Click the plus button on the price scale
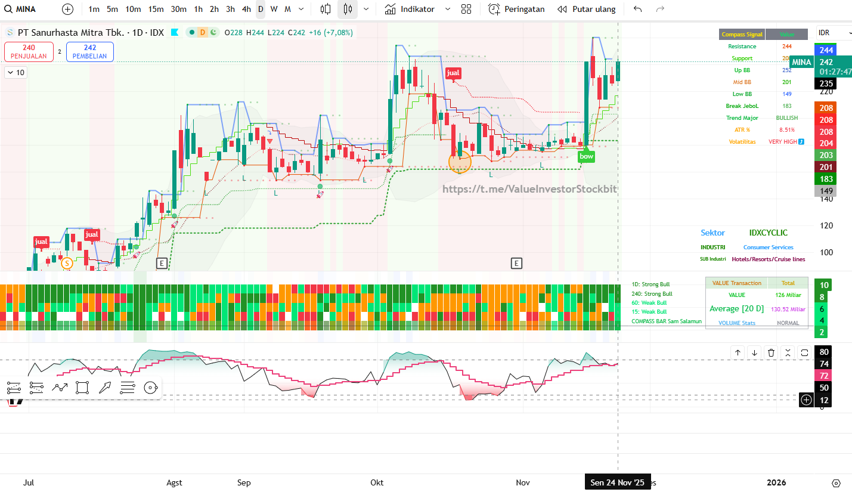852x492 pixels. (x=806, y=400)
